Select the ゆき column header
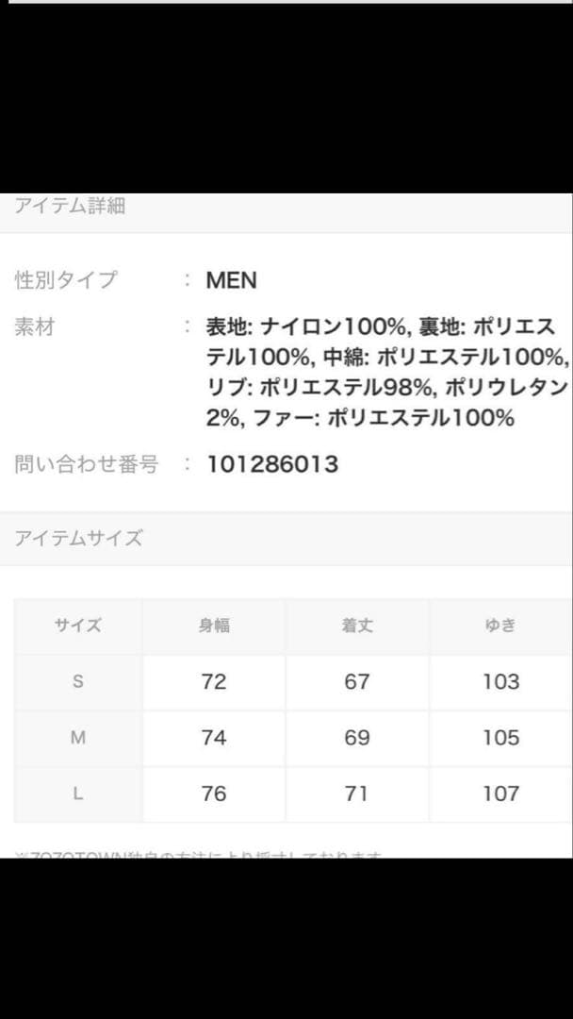 [500, 626]
